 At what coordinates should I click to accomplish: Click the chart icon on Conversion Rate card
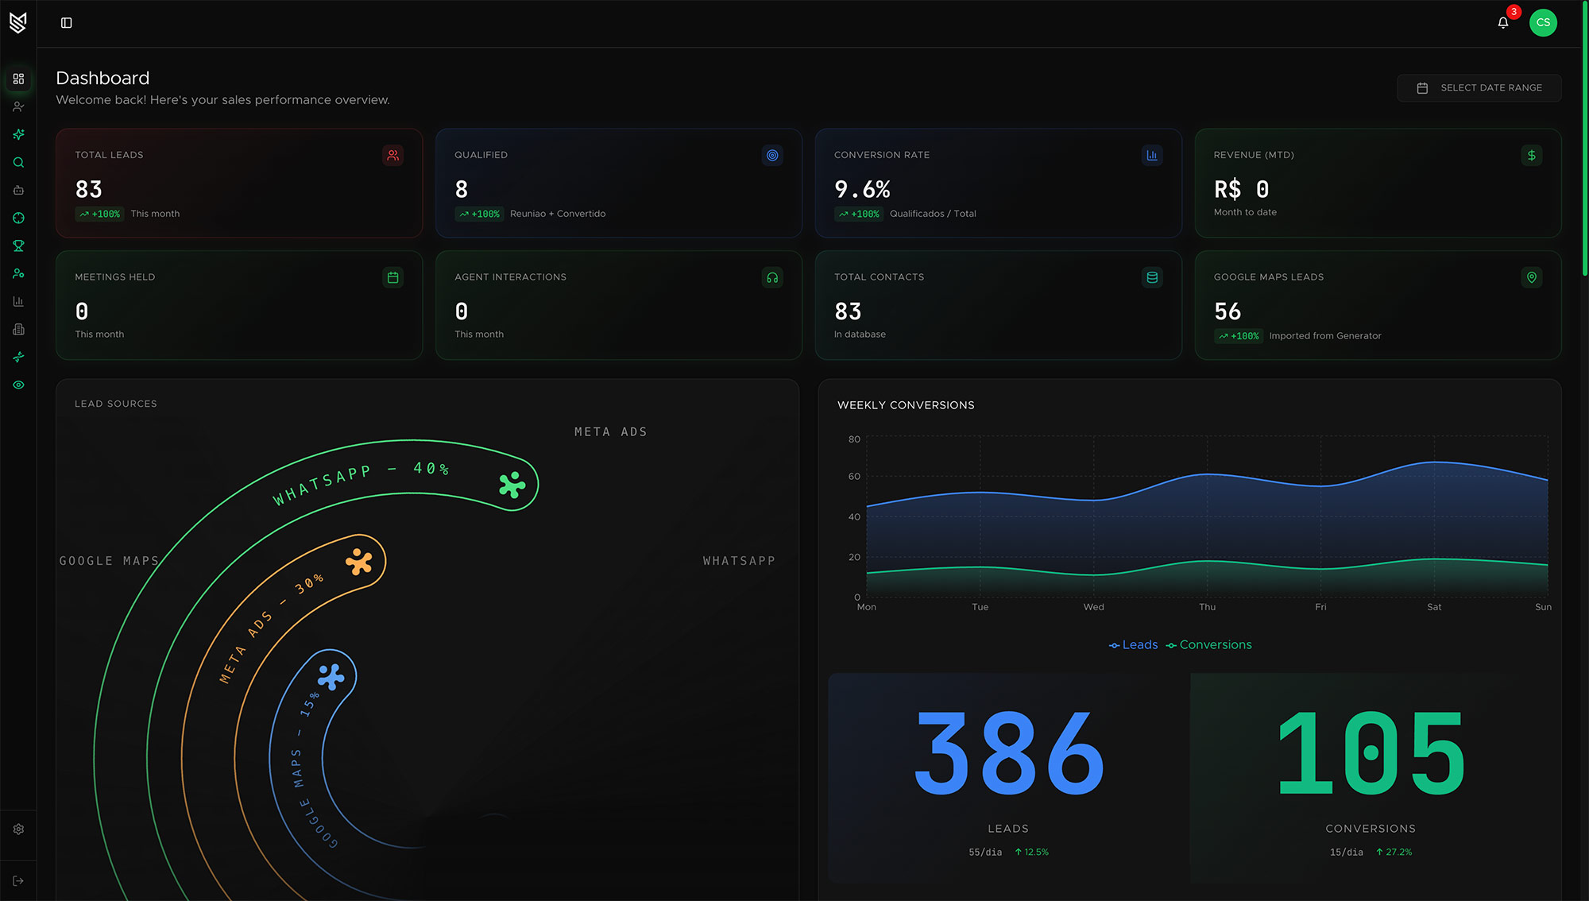(x=1152, y=155)
